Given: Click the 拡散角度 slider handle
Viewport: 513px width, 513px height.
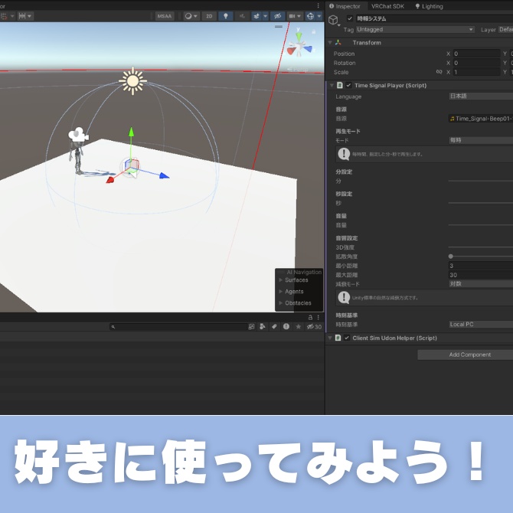Looking at the screenshot, I should 451,256.
